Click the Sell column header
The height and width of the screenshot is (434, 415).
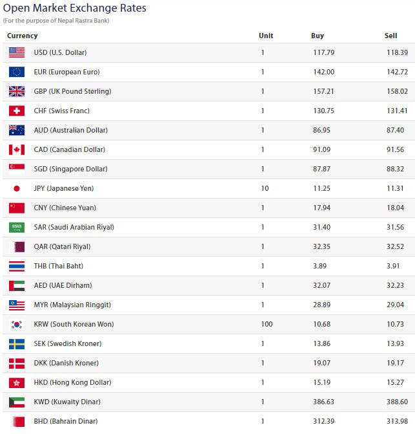tap(390, 36)
